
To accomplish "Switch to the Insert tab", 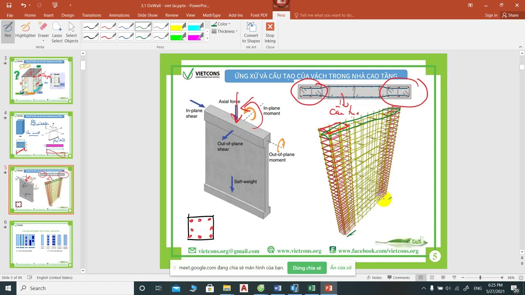I will point(48,15).
